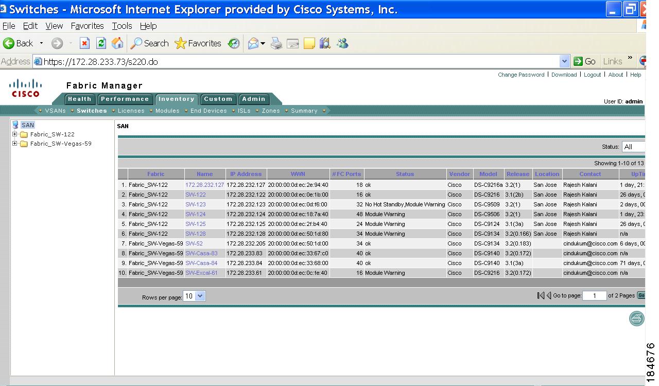Open the address bar history dropdown

point(565,61)
